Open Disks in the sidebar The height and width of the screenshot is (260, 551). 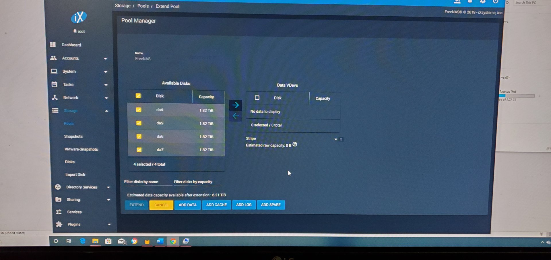70,162
